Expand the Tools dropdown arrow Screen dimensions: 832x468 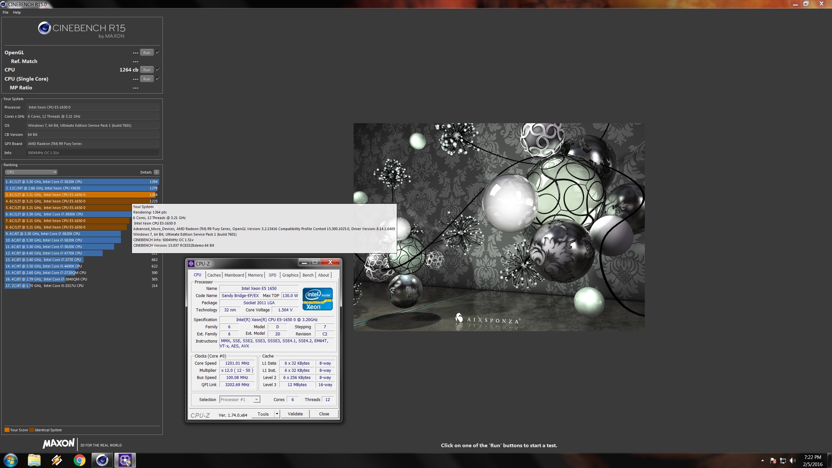[x=277, y=414]
